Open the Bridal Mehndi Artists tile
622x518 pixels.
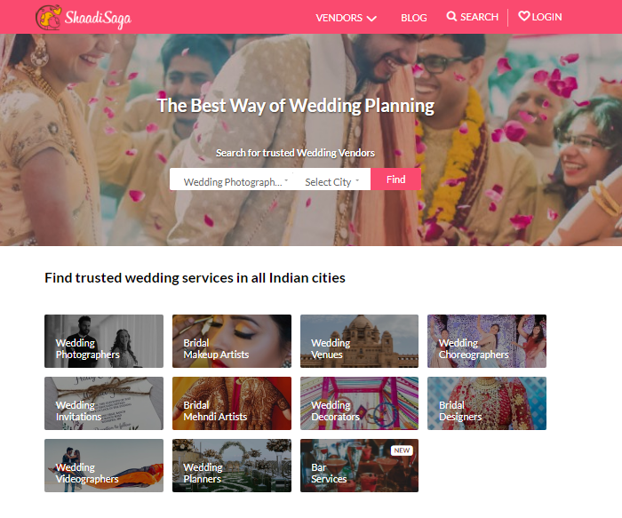pyautogui.click(x=232, y=403)
